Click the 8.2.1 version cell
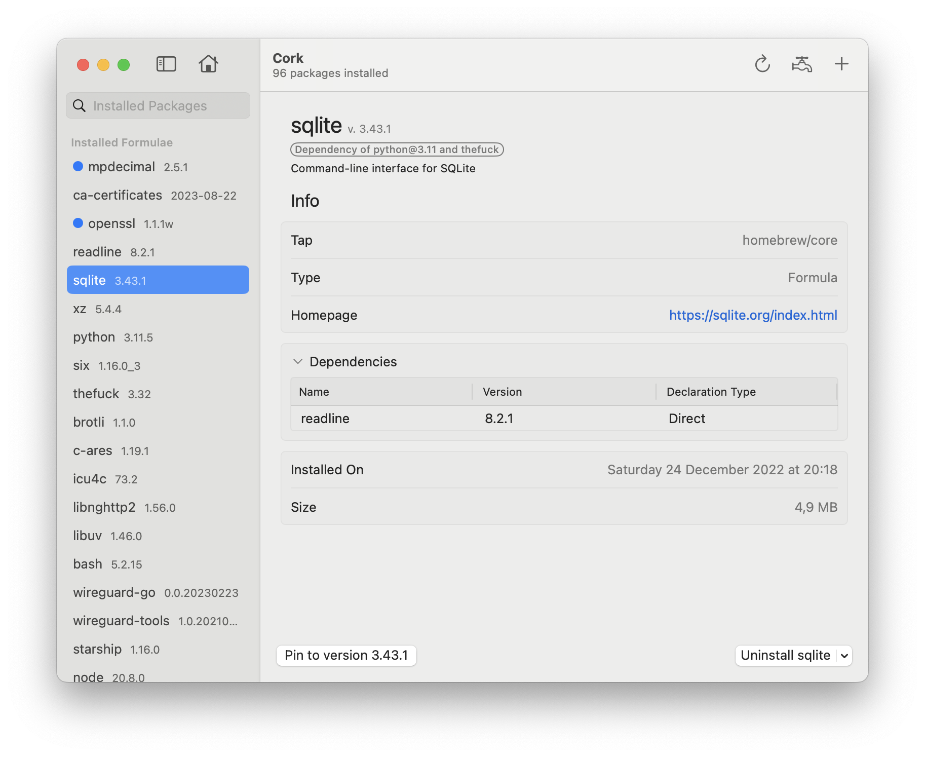925x757 pixels. (x=499, y=419)
